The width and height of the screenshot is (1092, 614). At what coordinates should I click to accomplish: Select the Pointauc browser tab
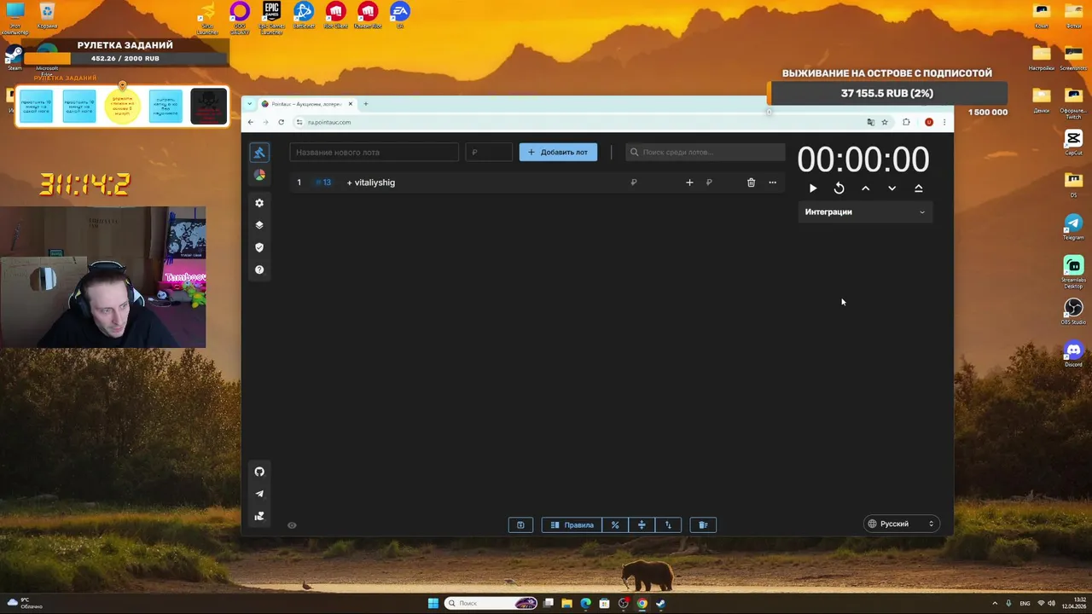pyautogui.click(x=307, y=104)
